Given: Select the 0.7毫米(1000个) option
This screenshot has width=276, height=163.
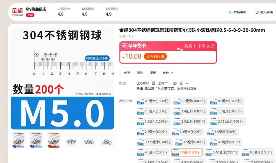Looking at the screenshot, I should click(x=190, y=101).
